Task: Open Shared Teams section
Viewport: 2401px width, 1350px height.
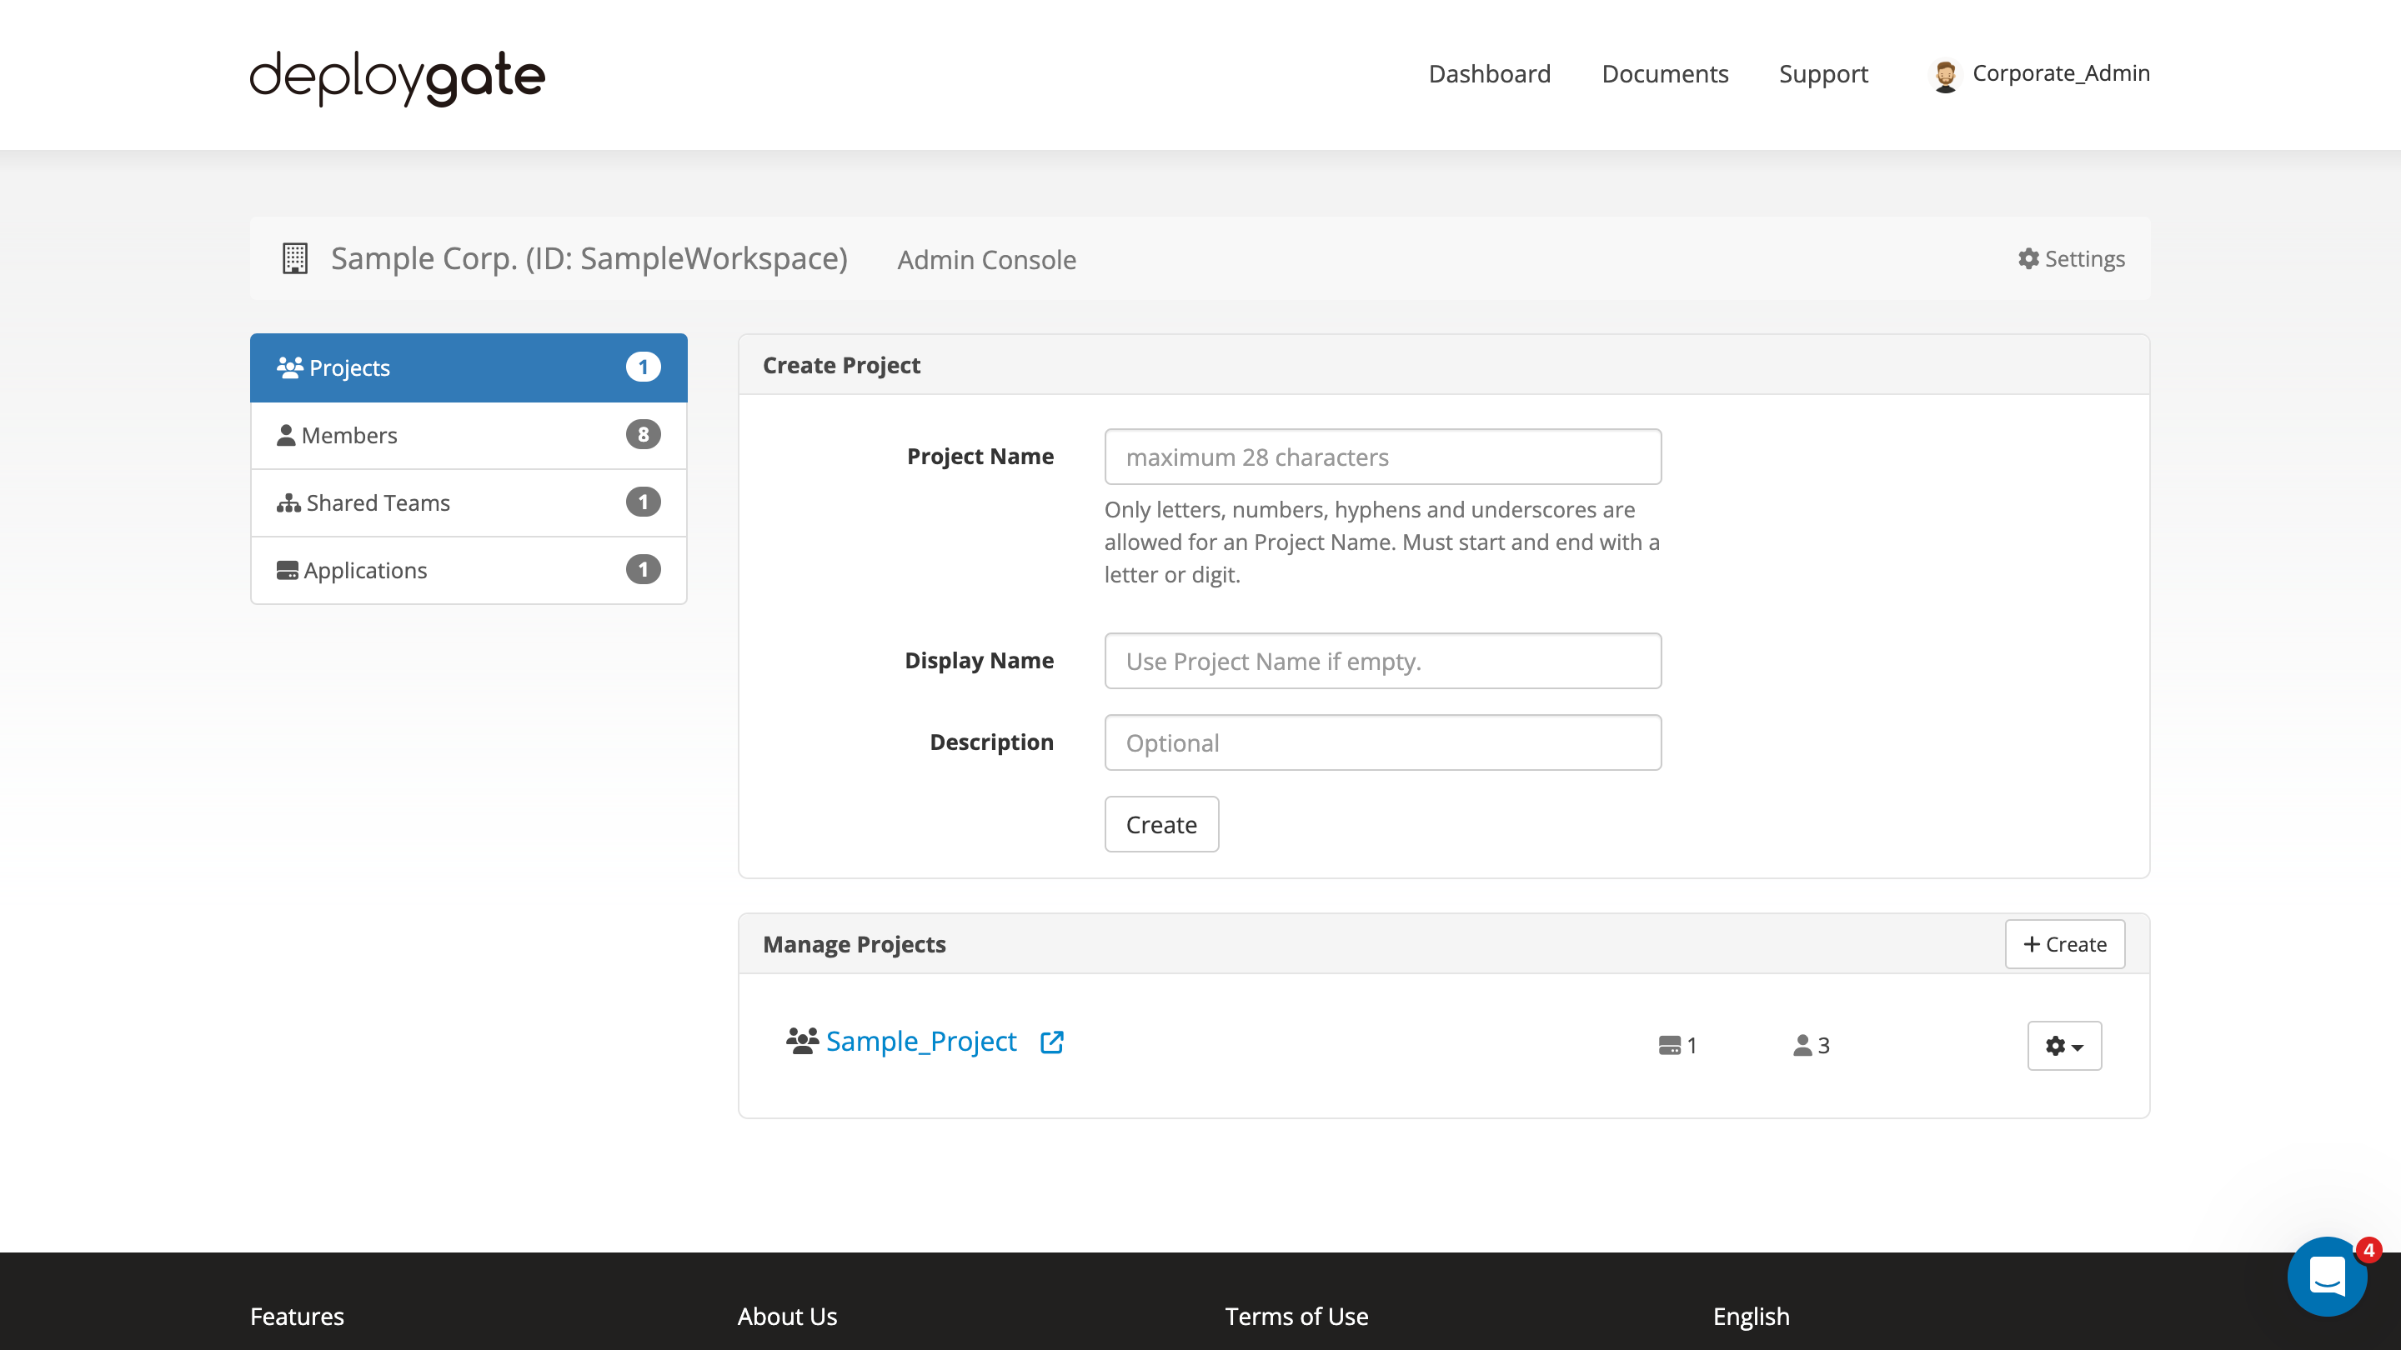Action: (x=377, y=502)
